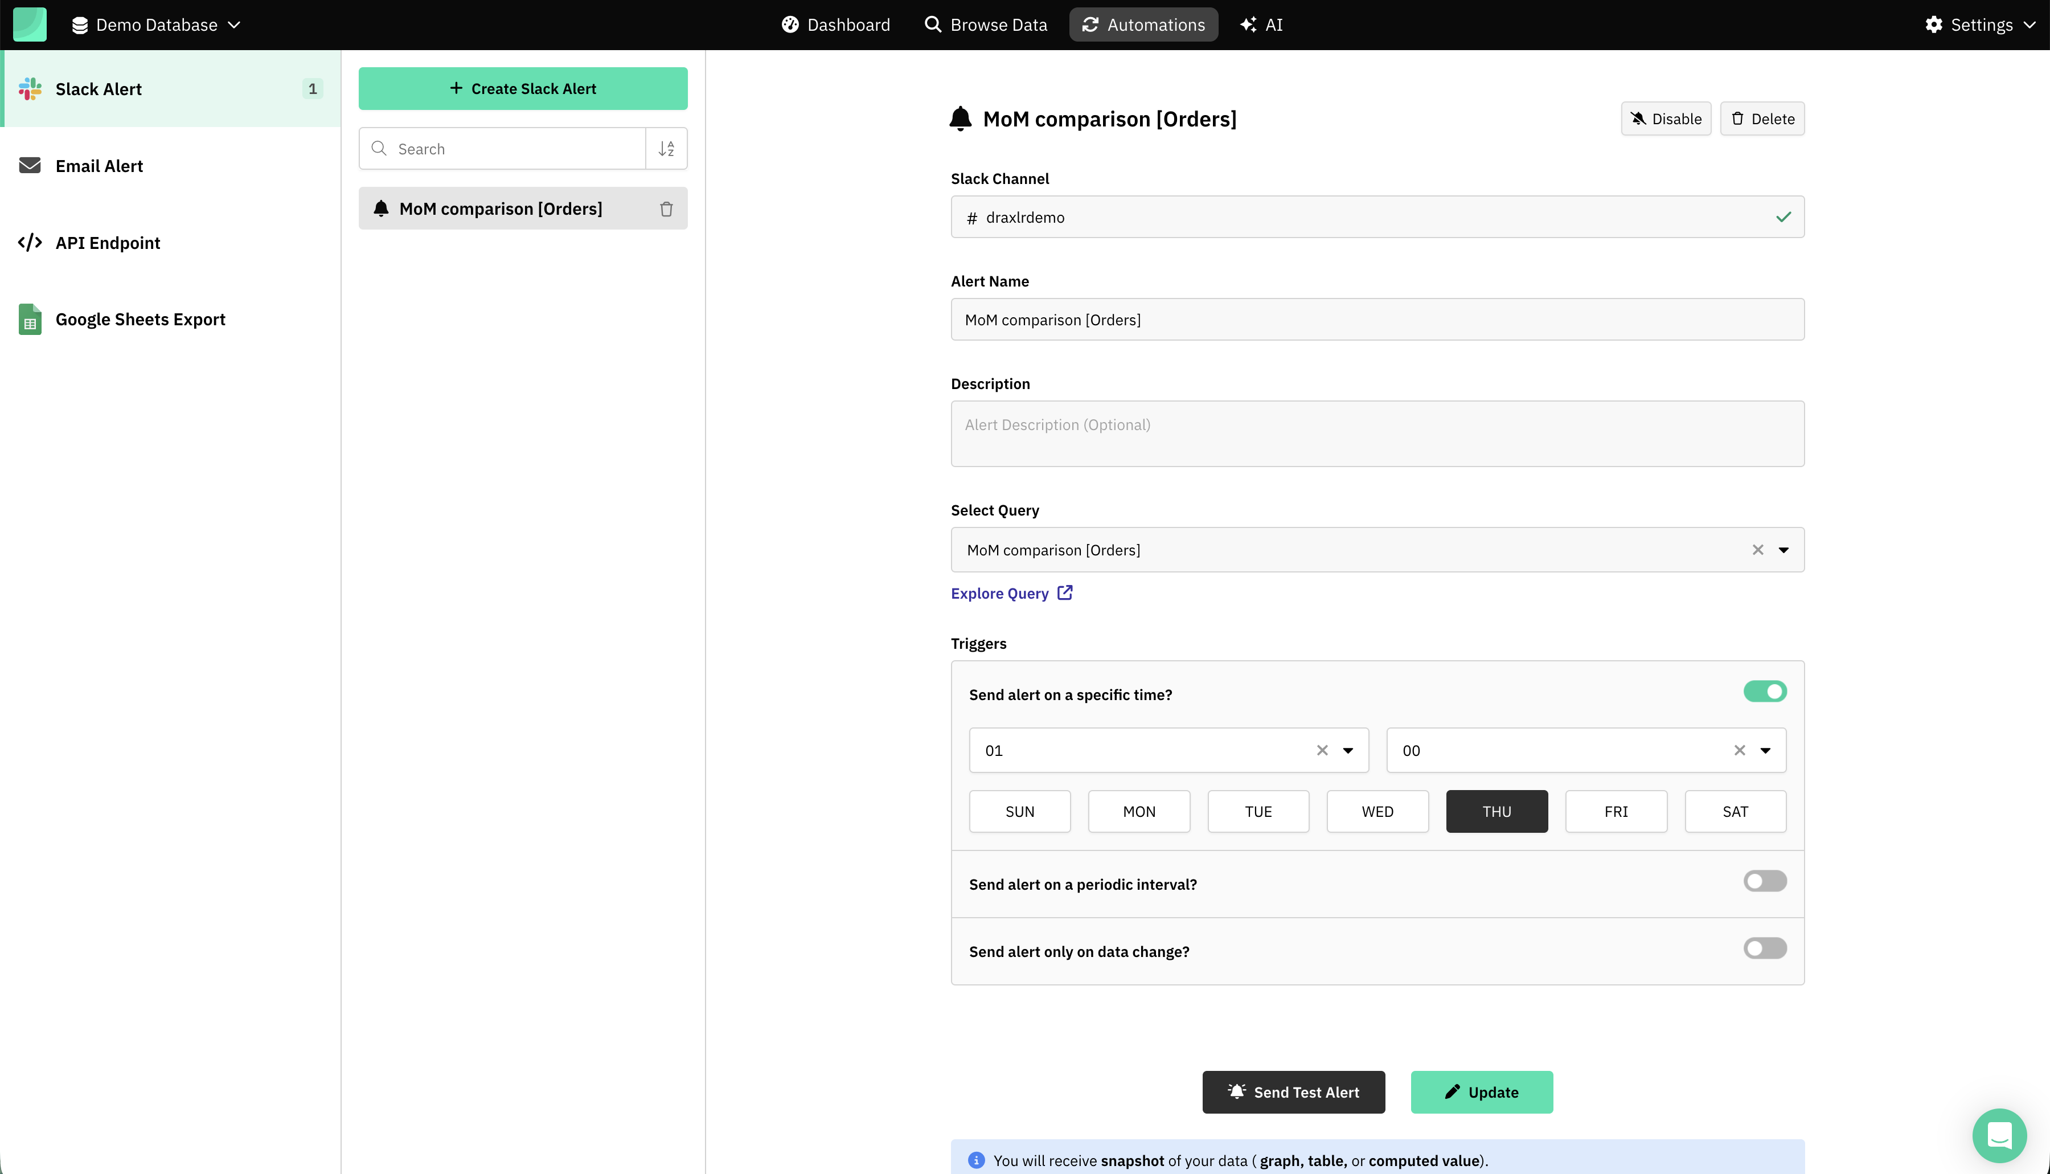2050x1174 pixels.
Task: Open the Settings menu
Action: (x=1981, y=24)
